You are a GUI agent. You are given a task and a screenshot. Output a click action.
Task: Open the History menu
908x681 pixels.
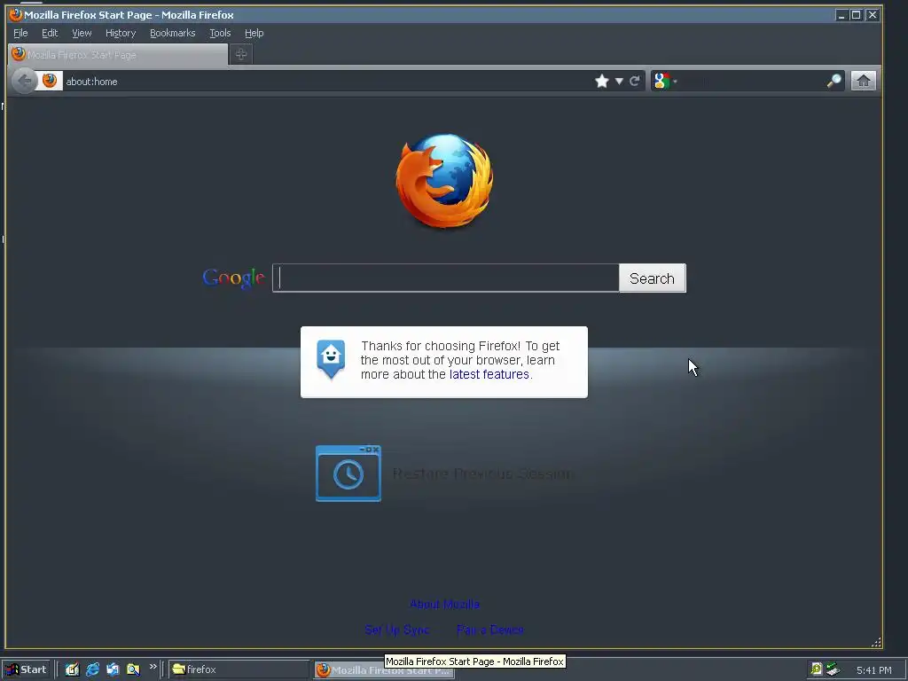tap(121, 33)
